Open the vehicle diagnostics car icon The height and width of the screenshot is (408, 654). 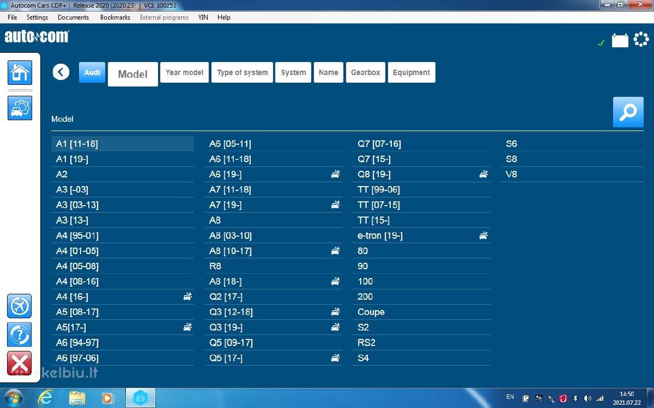(20, 108)
